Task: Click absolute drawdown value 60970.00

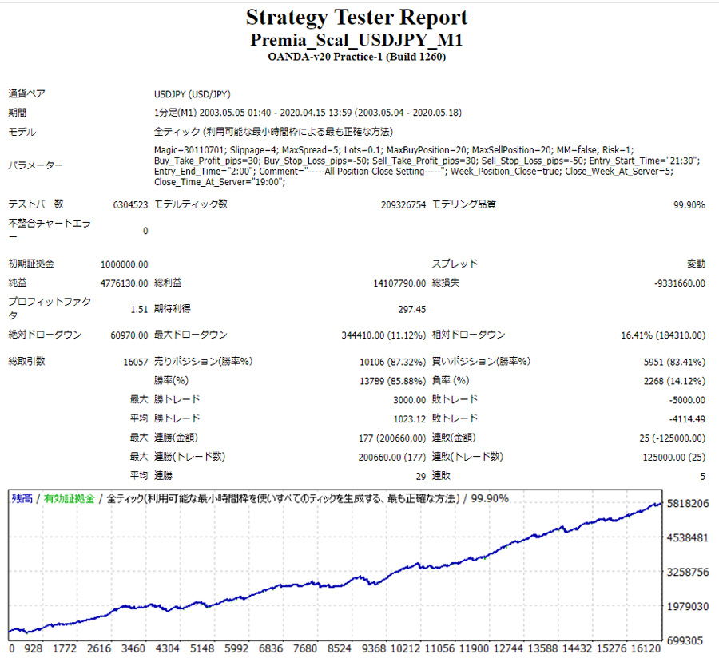Action: click(x=129, y=335)
